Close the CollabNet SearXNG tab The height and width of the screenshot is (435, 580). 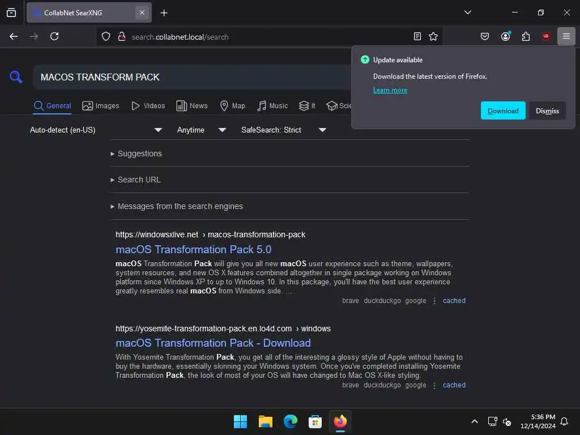(x=142, y=12)
